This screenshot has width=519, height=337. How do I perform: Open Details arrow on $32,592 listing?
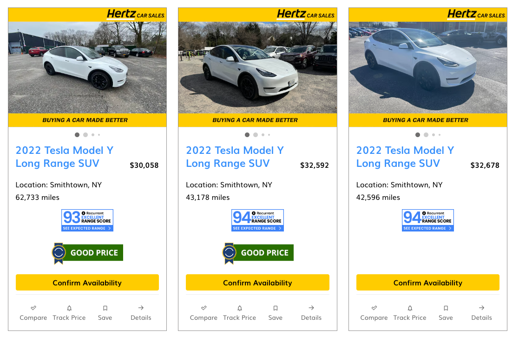pyautogui.click(x=311, y=308)
